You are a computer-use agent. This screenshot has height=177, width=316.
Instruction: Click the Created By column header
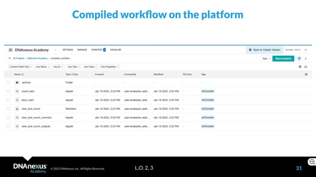[x=130, y=75]
